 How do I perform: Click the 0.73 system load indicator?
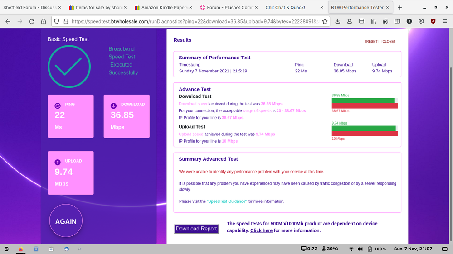point(309,249)
